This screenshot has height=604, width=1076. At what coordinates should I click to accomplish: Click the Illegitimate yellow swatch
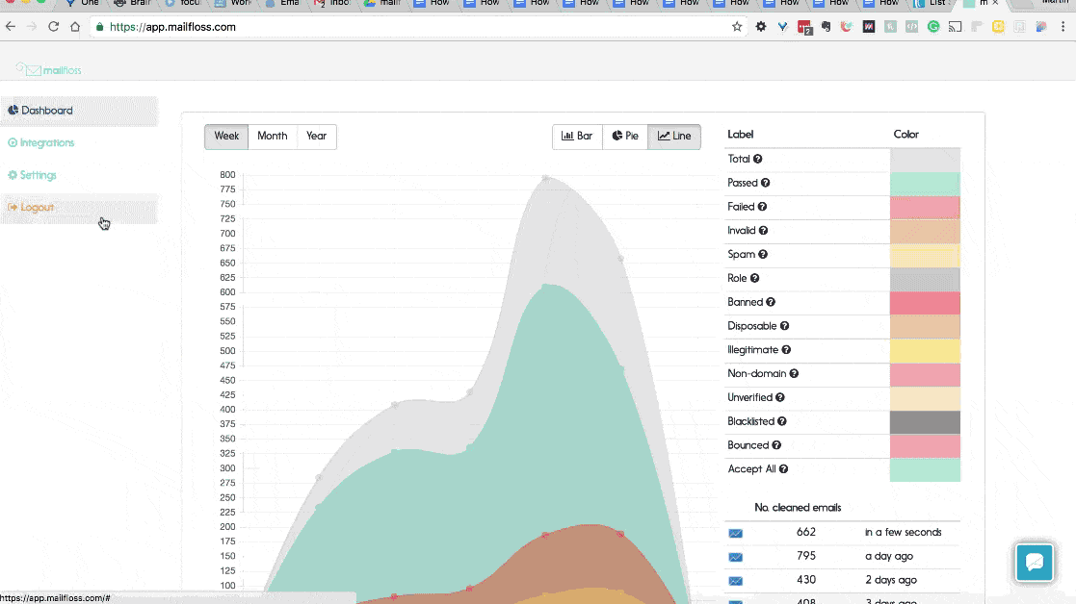pyautogui.click(x=925, y=351)
